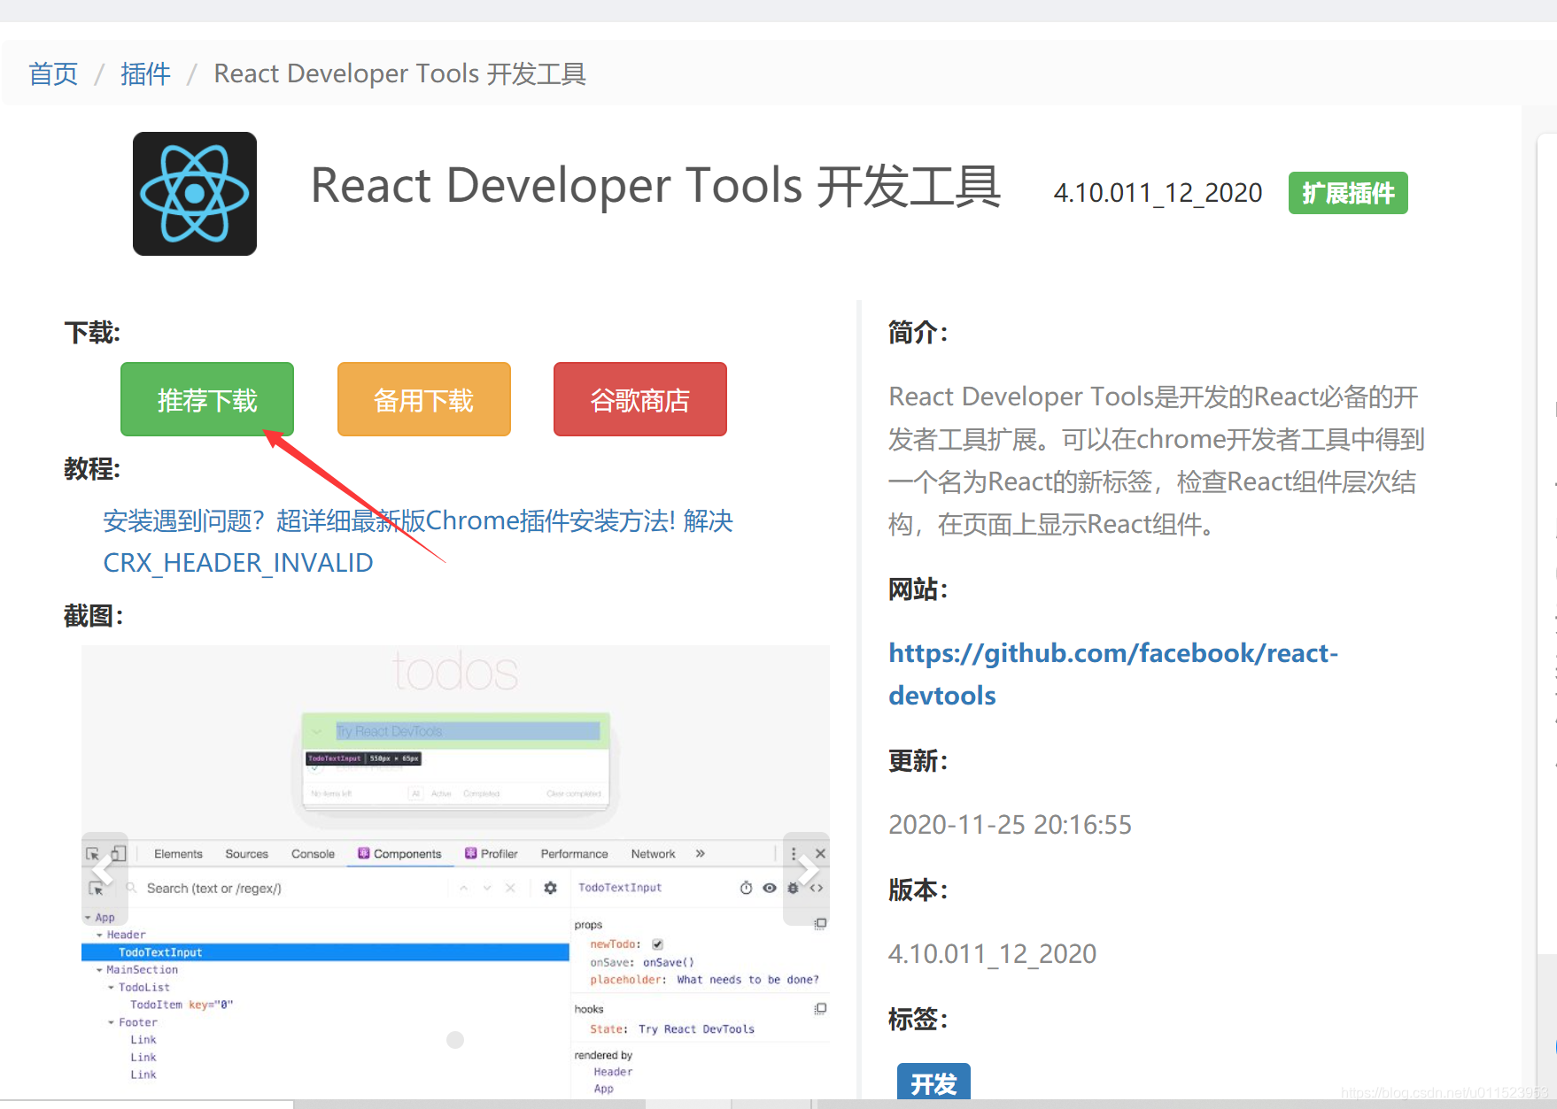Select the Footer component name
Screen dimensions: 1557x1109
tap(137, 1022)
